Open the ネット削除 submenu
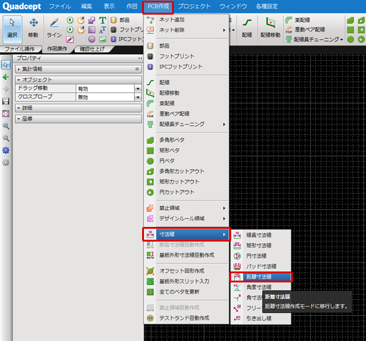This screenshot has width=366, height=341. (x=186, y=30)
